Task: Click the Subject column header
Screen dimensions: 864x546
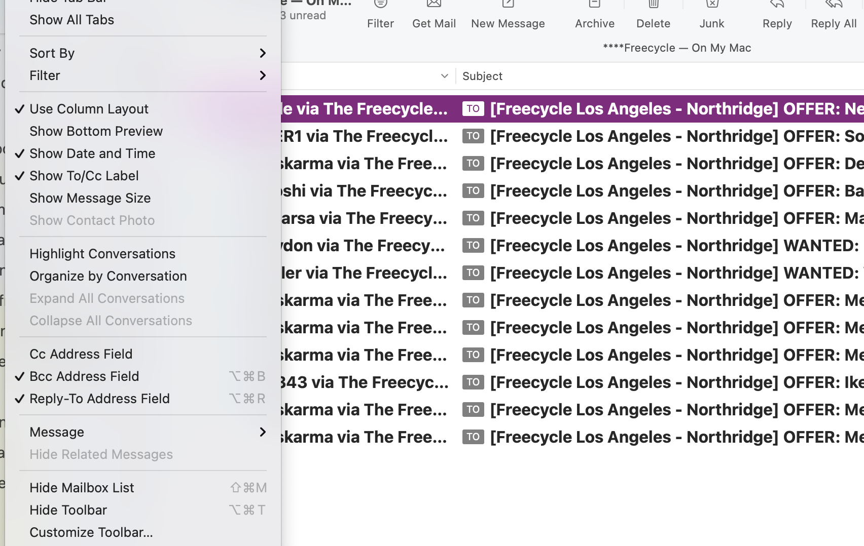Action: pos(482,76)
